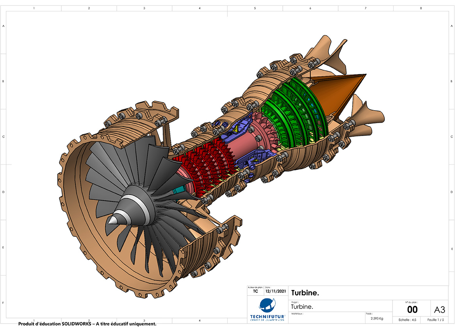Select the date field 12/11/2021
Screen dimensions: 455x329
tap(275, 291)
